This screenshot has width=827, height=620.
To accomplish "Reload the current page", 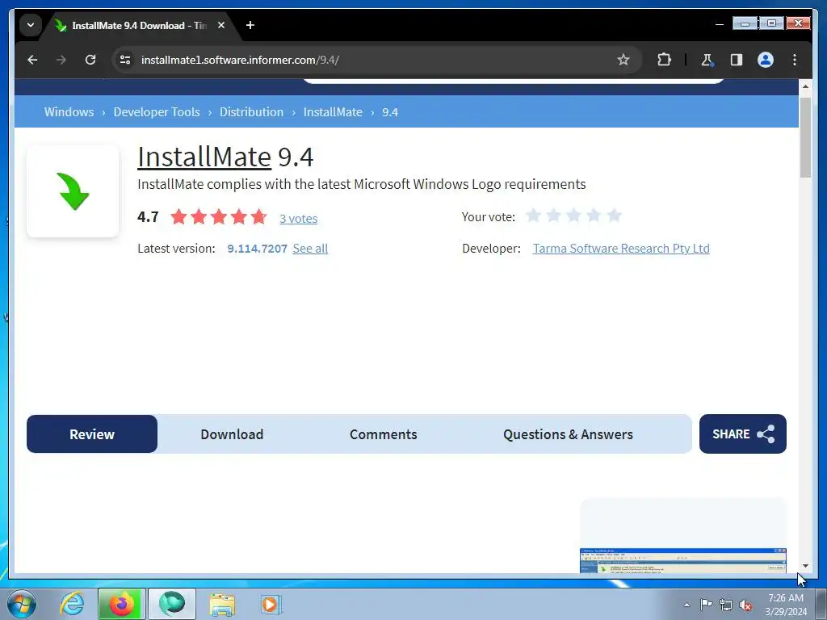I will (x=90, y=60).
